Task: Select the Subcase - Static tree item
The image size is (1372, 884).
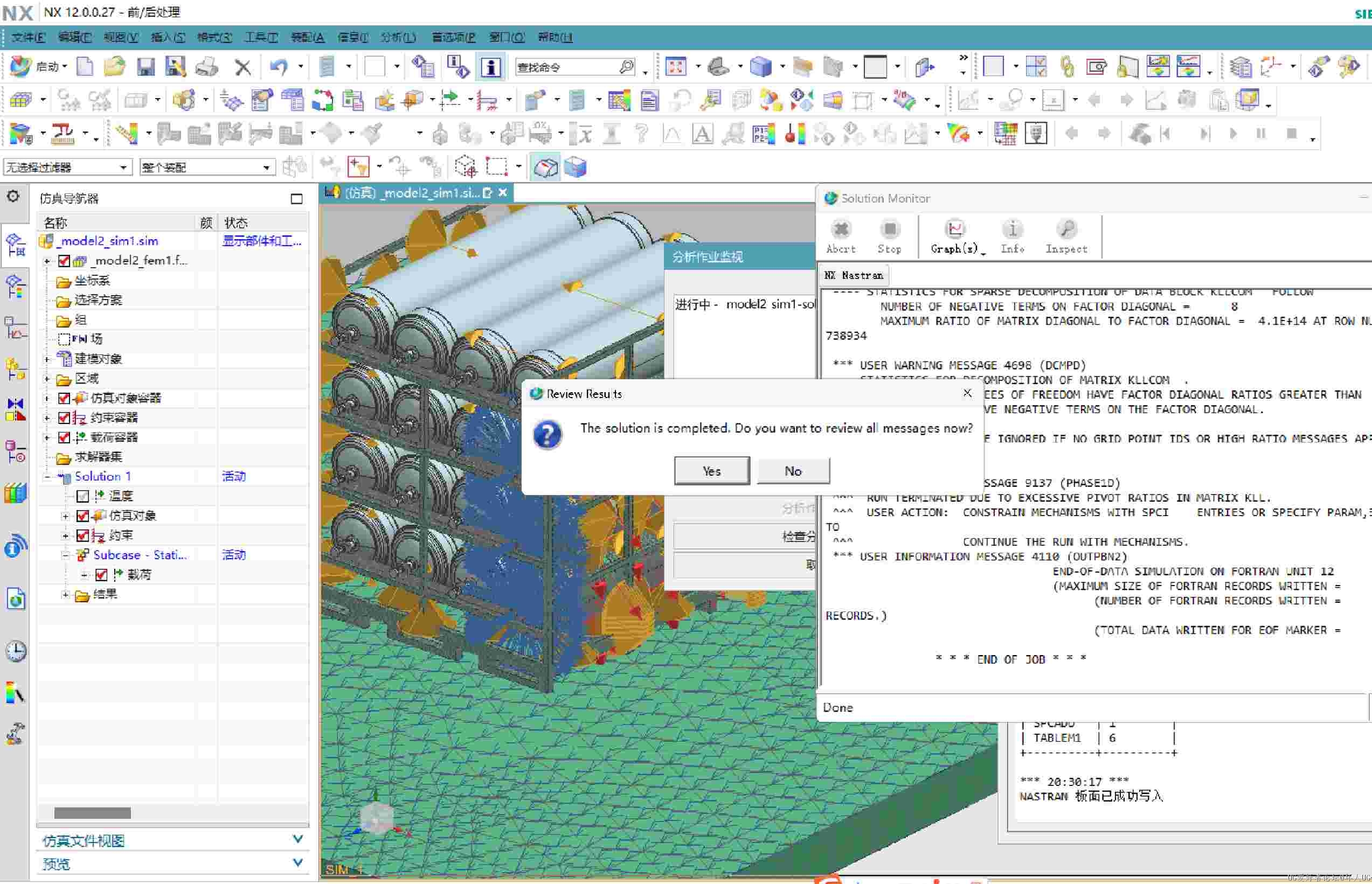Action: tap(140, 555)
